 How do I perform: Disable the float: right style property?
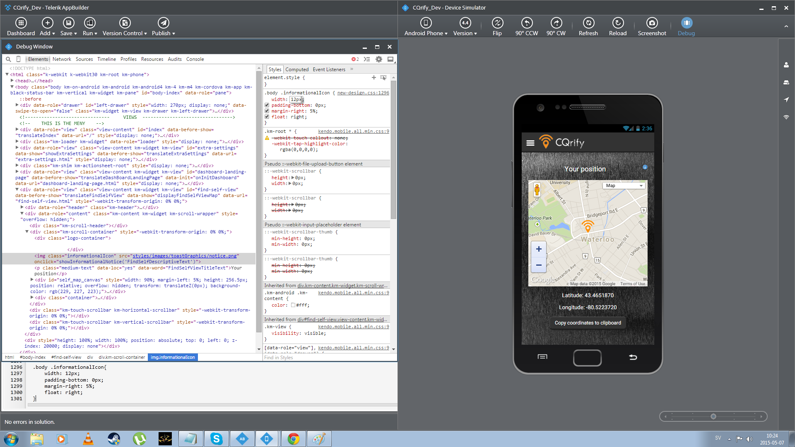(267, 117)
